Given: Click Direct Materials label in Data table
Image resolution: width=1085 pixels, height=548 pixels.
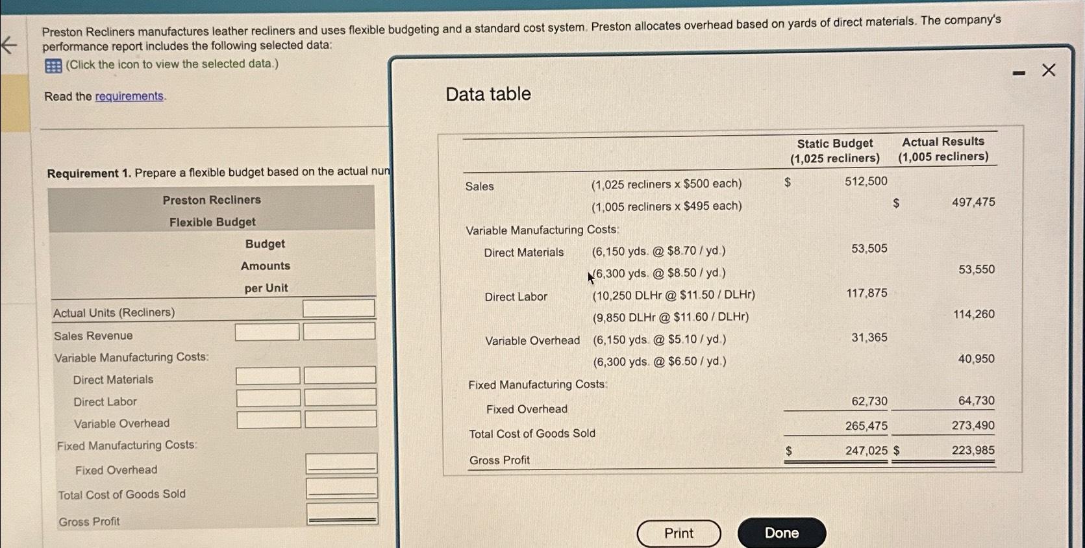Looking at the screenshot, I should point(524,253).
